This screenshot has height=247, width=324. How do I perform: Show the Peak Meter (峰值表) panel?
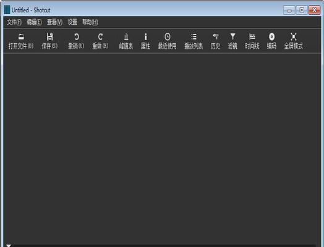point(126,41)
